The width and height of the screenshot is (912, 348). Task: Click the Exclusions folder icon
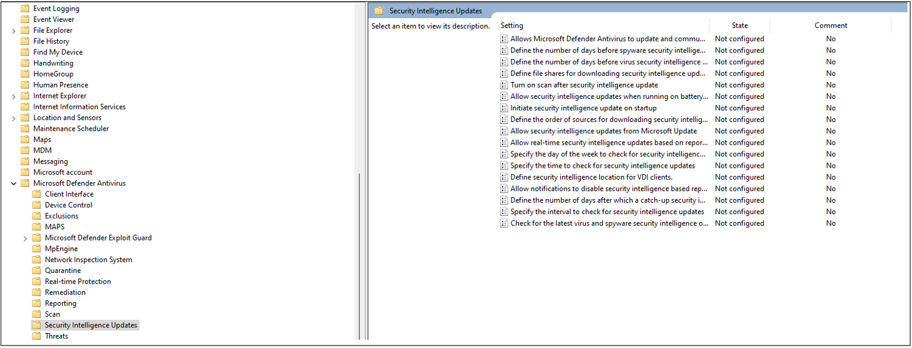pos(36,216)
